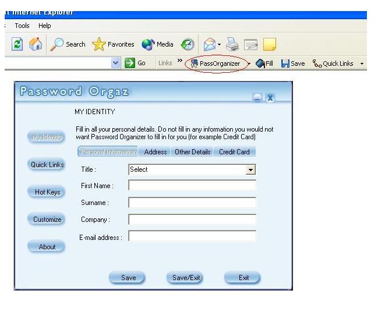Open the Media globe button
Viewport: 378px width, 311px height.
coord(157,44)
